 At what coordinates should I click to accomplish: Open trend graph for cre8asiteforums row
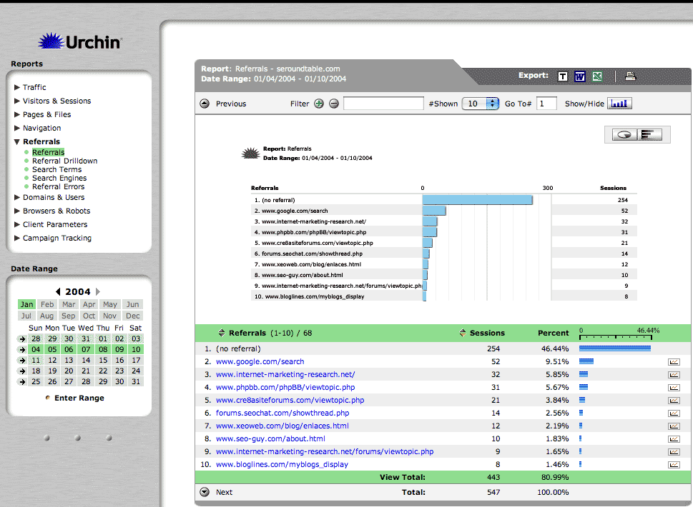tap(674, 400)
